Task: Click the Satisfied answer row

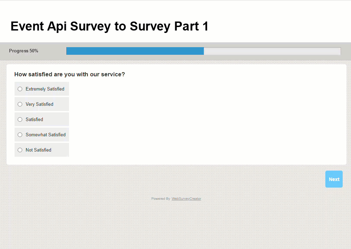Action: [42, 119]
